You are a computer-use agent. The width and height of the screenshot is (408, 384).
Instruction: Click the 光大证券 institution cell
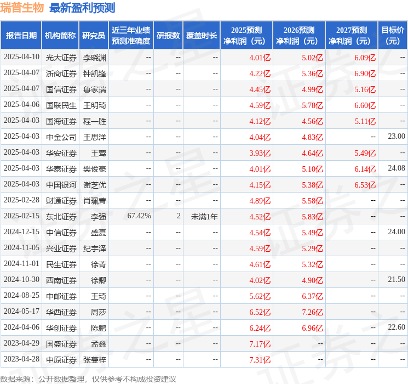(x=61, y=58)
